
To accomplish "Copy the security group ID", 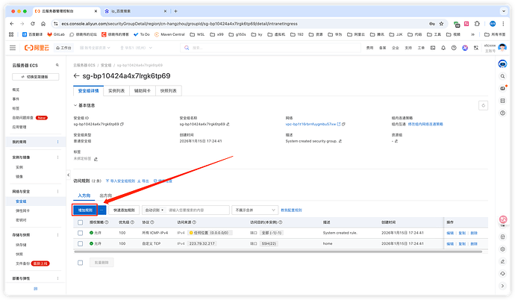I will [x=122, y=124].
